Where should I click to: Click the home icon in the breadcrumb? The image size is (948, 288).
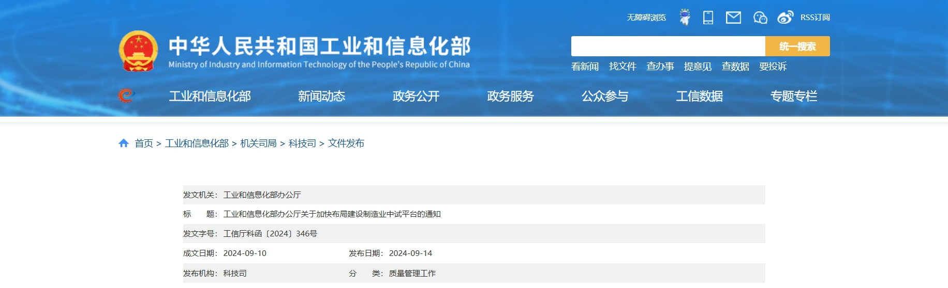(x=123, y=143)
